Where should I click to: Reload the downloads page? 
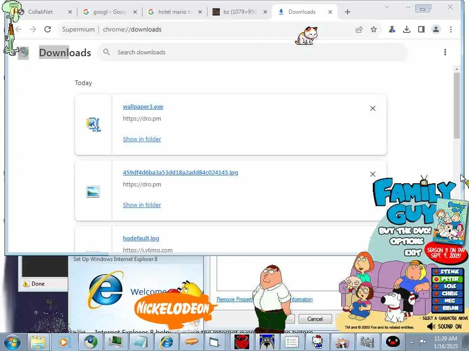(x=48, y=29)
